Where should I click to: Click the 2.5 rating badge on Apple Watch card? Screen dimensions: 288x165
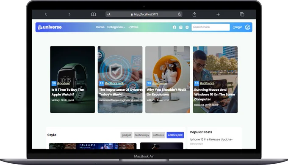[54, 83]
